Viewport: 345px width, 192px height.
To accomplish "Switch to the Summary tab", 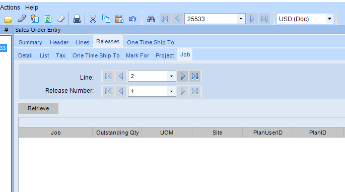I will [x=30, y=42].
